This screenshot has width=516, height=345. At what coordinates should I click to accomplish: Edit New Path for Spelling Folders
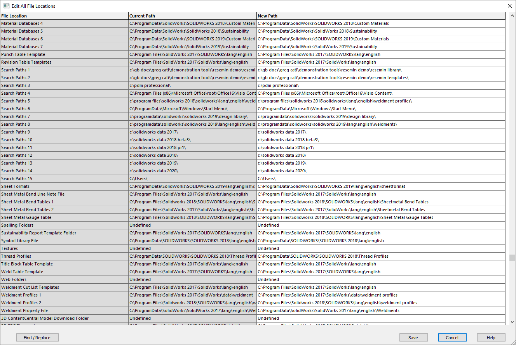pos(381,225)
